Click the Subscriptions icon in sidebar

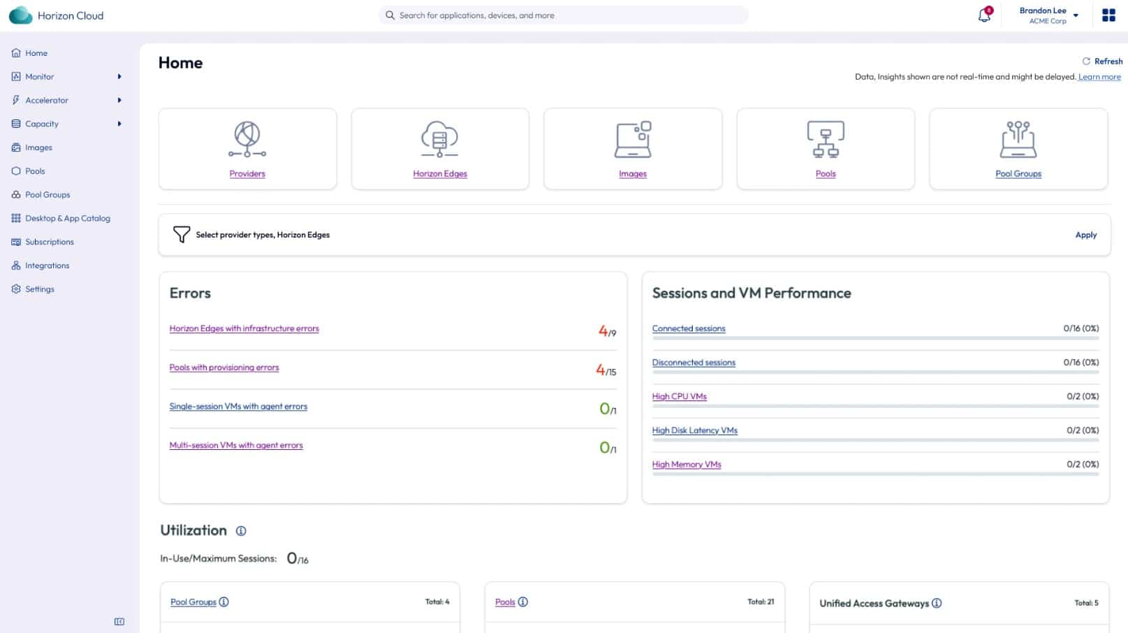point(16,242)
